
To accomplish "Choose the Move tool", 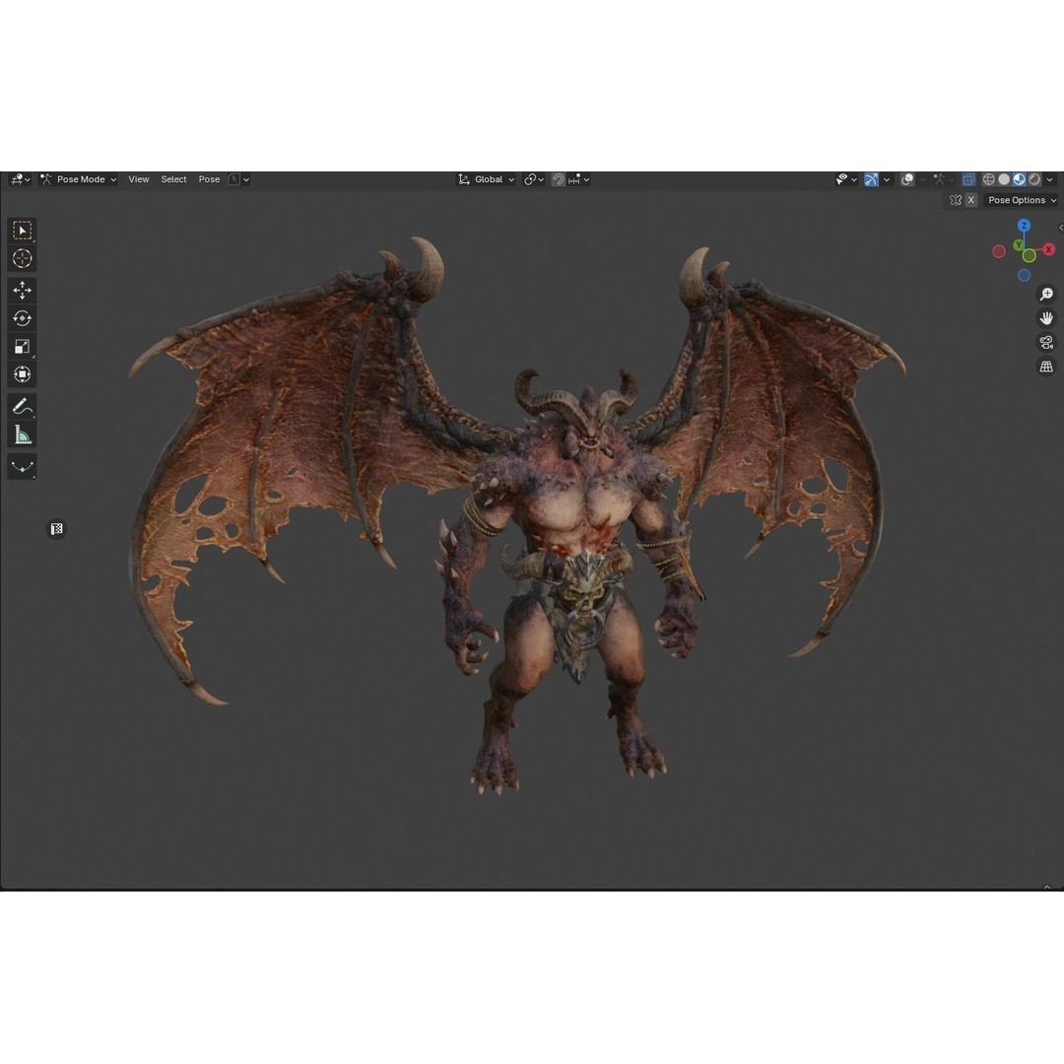I will click(22, 291).
